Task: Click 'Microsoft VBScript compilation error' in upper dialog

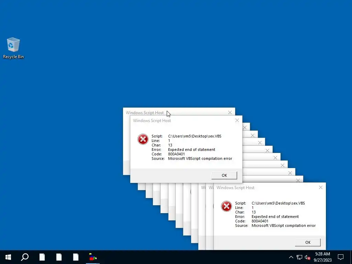Action: 200,158
